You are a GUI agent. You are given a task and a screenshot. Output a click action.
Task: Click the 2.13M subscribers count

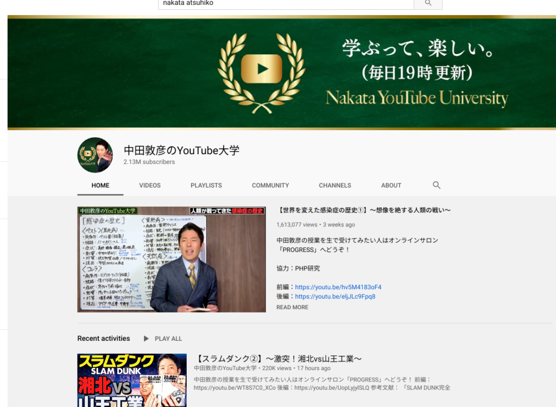click(x=149, y=162)
